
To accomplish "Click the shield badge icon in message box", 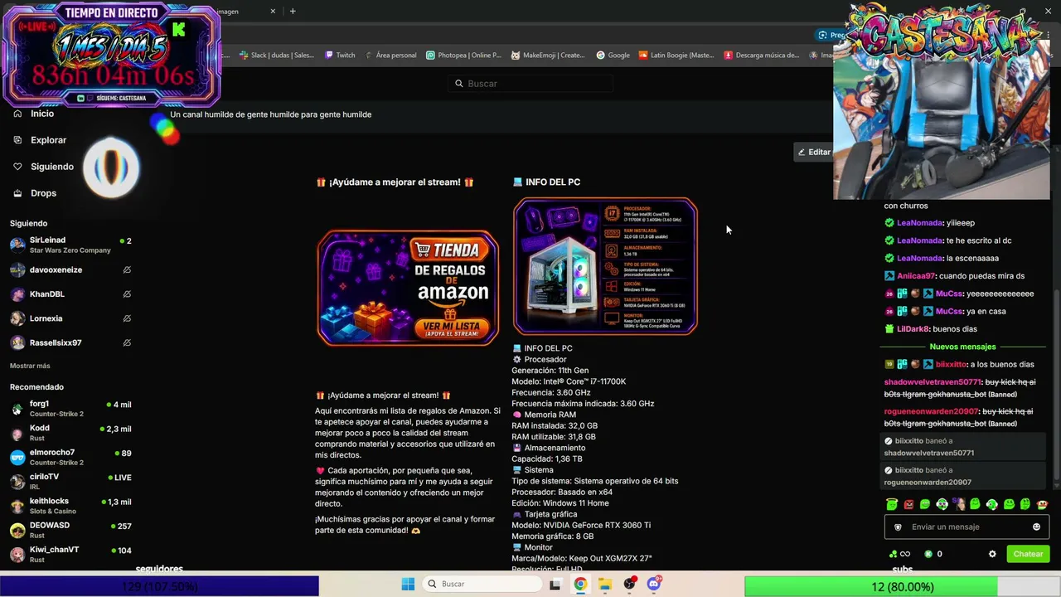I will [898, 527].
